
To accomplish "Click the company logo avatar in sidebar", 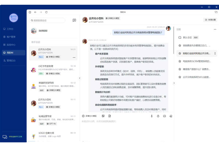I will pos(14,18).
